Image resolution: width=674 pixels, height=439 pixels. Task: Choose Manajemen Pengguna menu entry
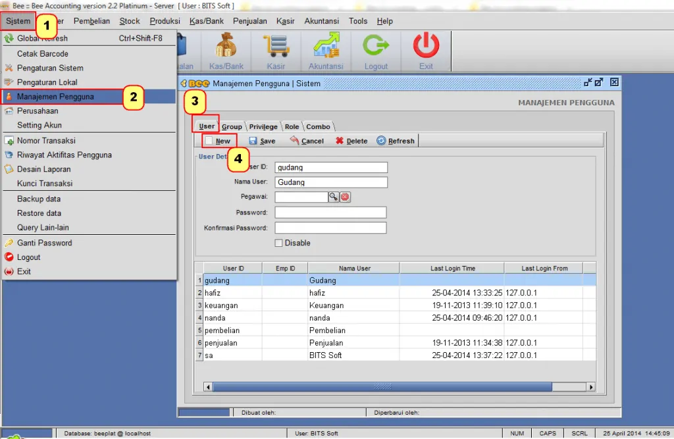coord(89,96)
